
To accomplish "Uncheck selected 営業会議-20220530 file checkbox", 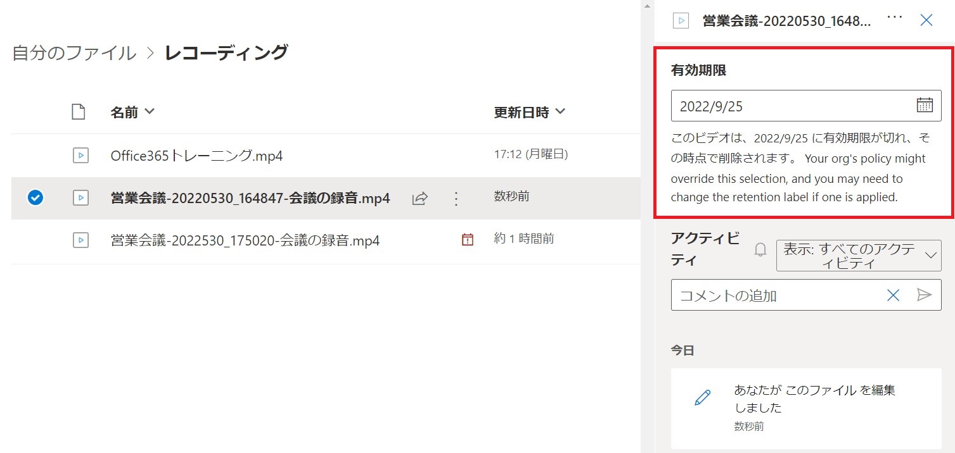I will (35, 198).
